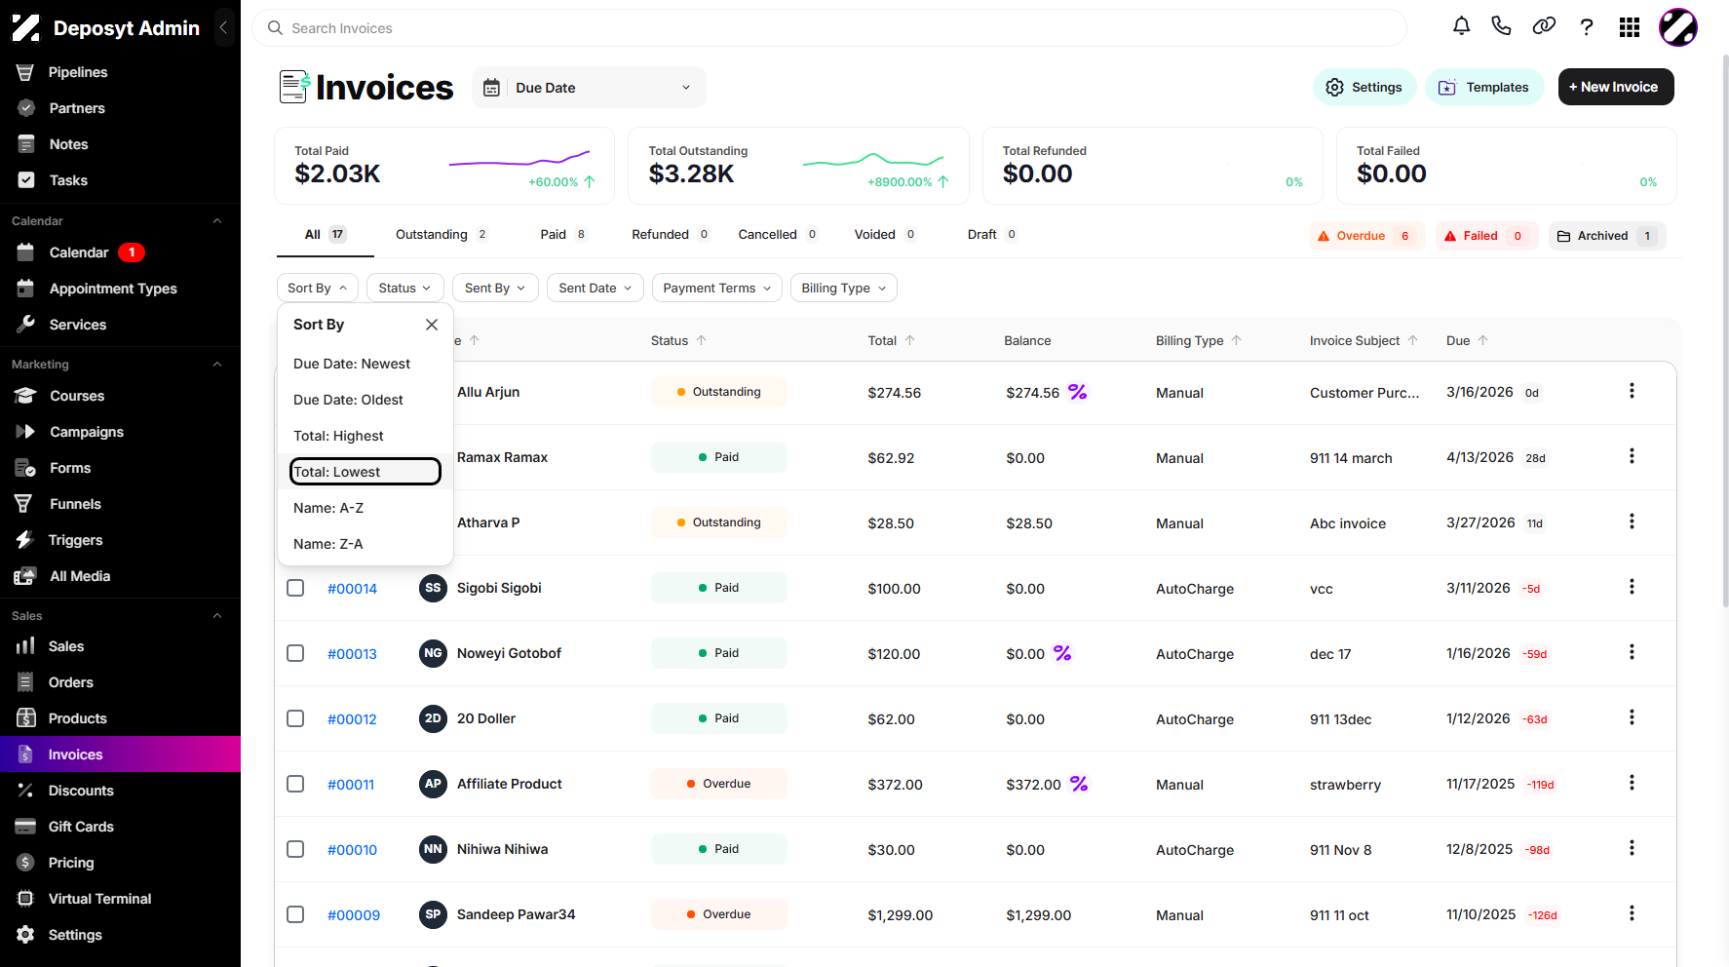The image size is (1729, 967).
Task: Open the user profile avatar
Action: point(1678,27)
